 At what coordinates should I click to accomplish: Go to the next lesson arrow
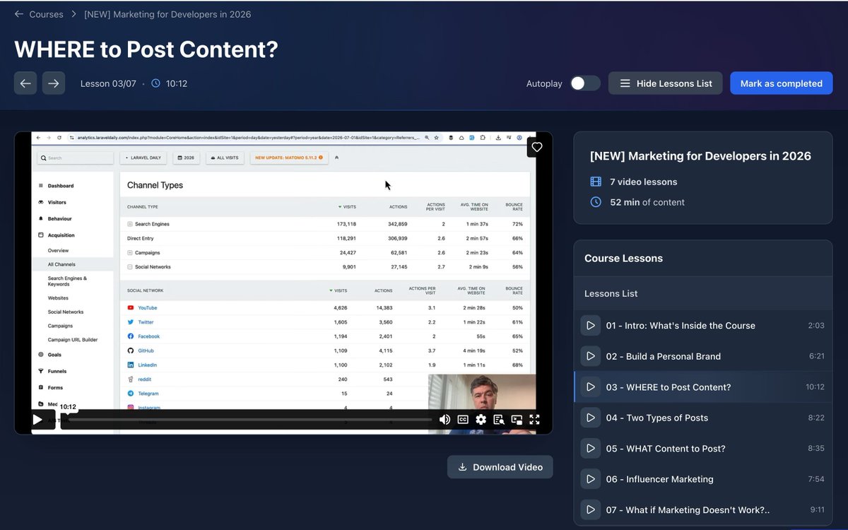pyautogui.click(x=54, y=83)
